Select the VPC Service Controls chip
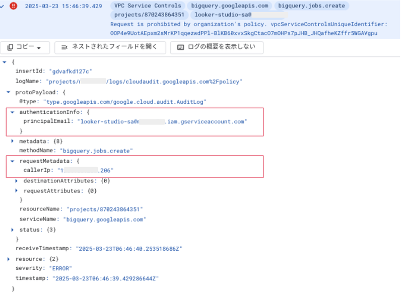 [148, 6]
